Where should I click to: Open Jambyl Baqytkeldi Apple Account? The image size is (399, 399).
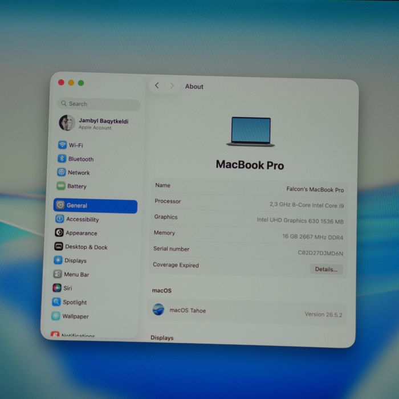point(94,123)
